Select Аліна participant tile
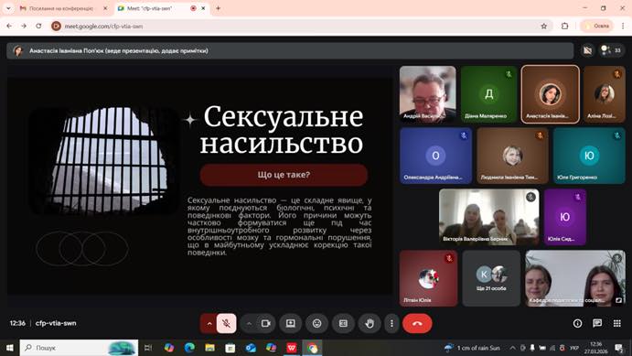This screenshot has width=632, height=356. 605,94
